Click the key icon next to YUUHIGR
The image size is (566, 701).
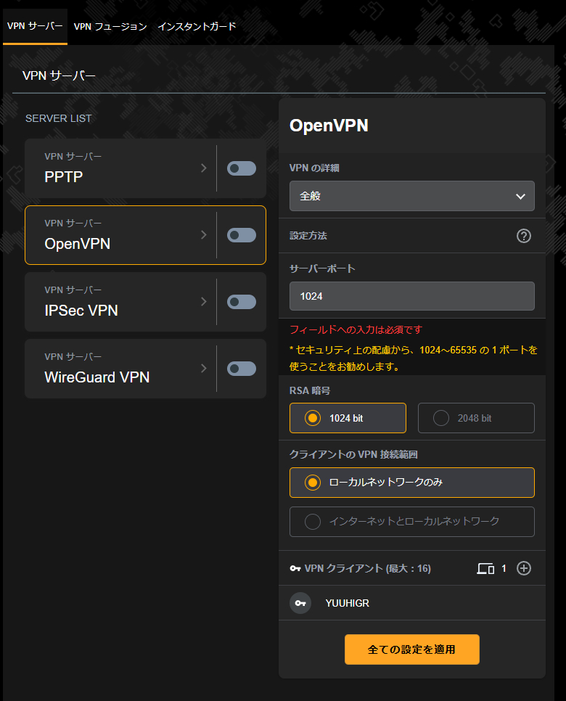[300, 603]
